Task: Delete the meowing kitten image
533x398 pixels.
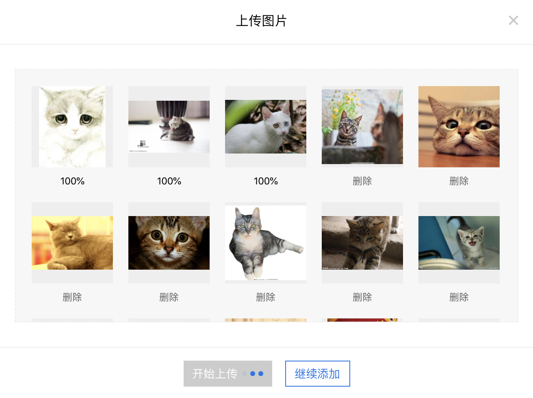Action: [x=459, y=297]
